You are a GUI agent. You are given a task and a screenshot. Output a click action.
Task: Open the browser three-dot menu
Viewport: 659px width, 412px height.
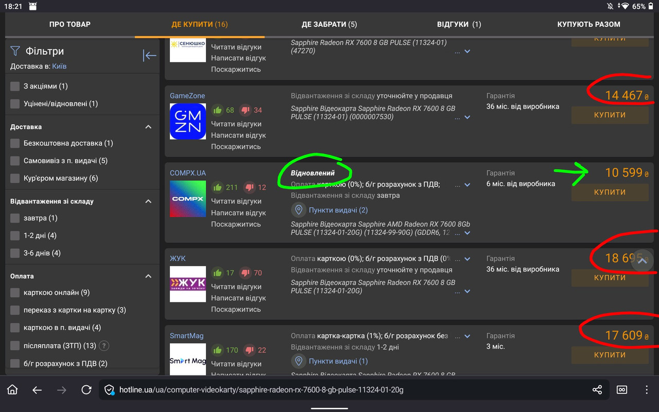(647, 390)
